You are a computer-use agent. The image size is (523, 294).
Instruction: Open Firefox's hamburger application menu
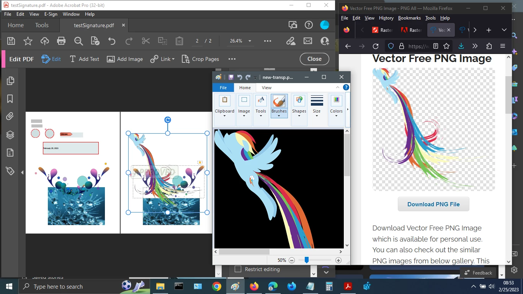(503, 46)
